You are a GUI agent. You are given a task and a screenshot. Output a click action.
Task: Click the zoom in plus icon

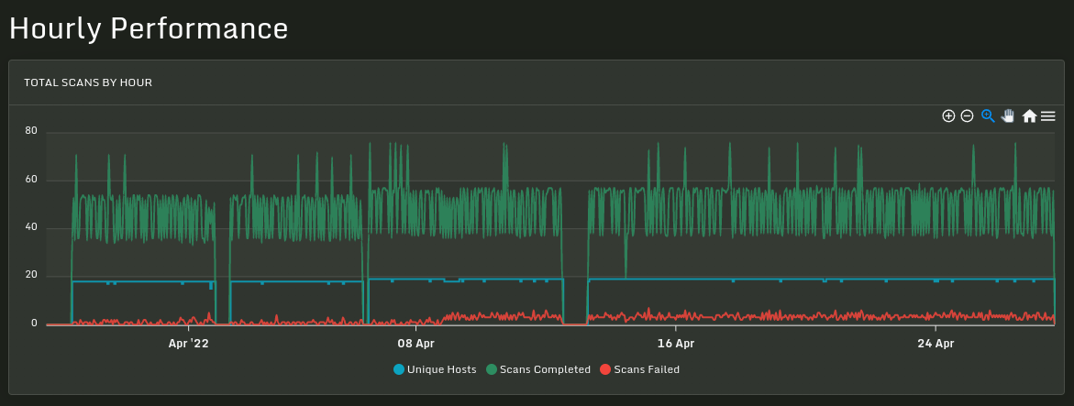[948, 115]
